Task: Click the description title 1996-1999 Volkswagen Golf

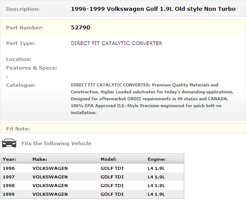Action: tap(153, 9)
